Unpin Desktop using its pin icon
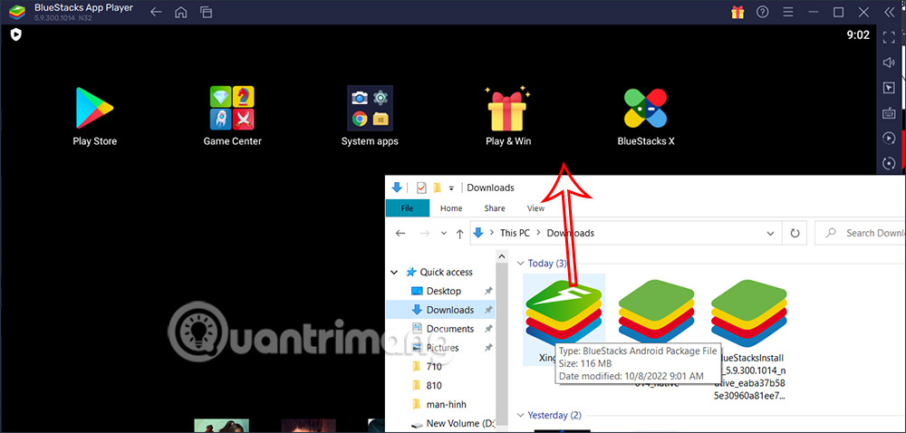Screen dimensions: 906x433 488,291
